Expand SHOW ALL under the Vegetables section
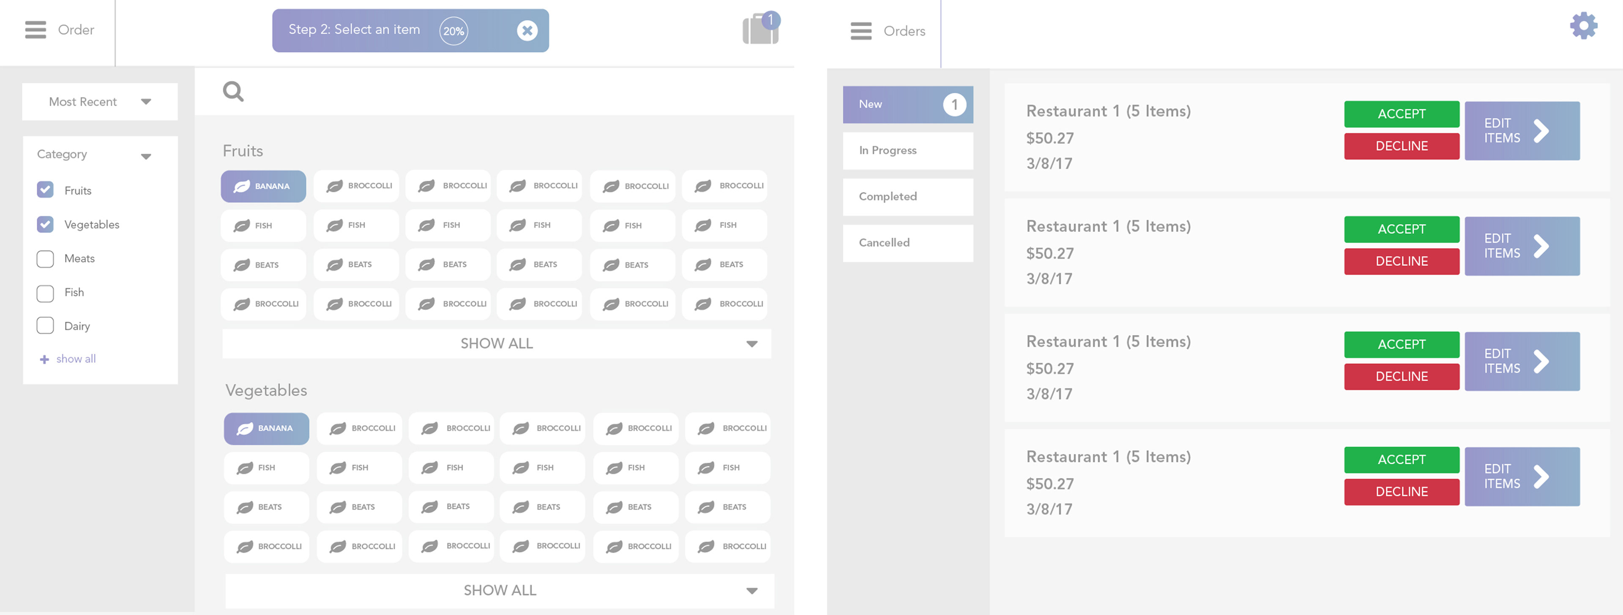This screenshot has width=1623, height=615. click(x=500, y=591)
